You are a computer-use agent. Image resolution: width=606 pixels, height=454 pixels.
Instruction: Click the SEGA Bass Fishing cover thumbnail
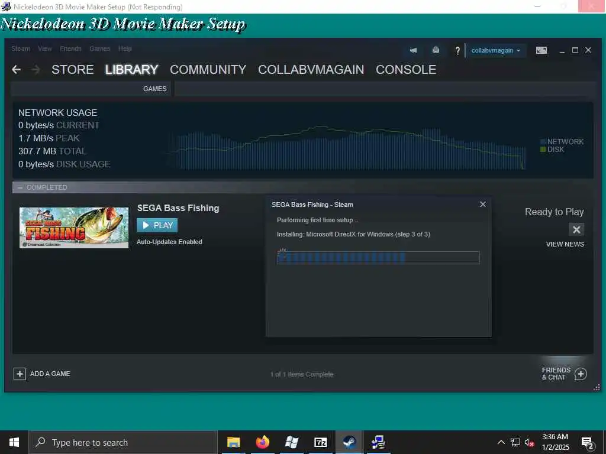click(x=74, y=228)
